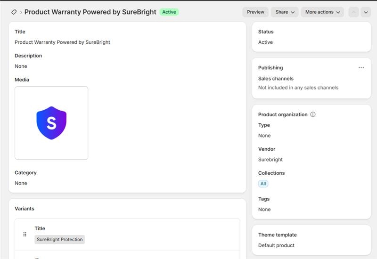This screenshot has height=259, width=377.
Task: Click the Publishing card heading
Action: tap(270, 68)
